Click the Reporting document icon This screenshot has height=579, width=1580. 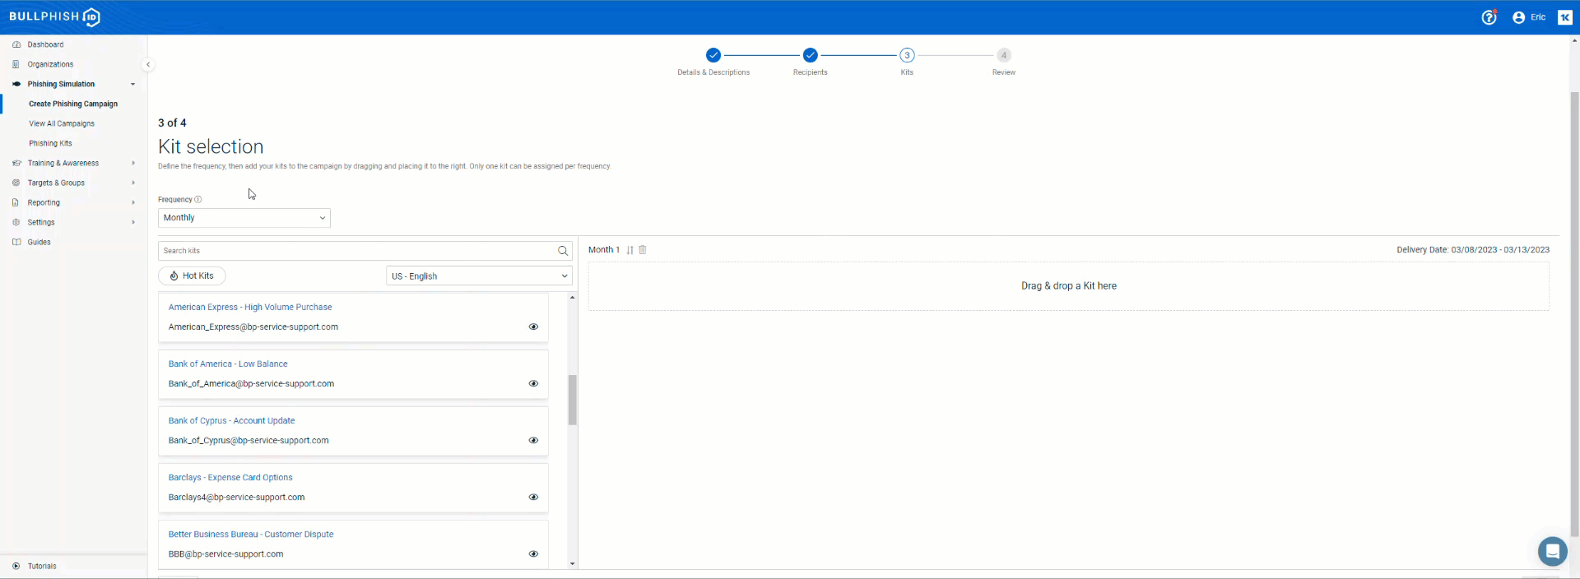pos(16,202)
